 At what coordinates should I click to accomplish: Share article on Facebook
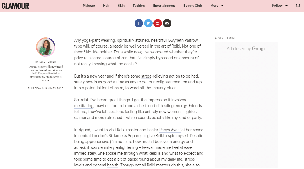point(139,23)
